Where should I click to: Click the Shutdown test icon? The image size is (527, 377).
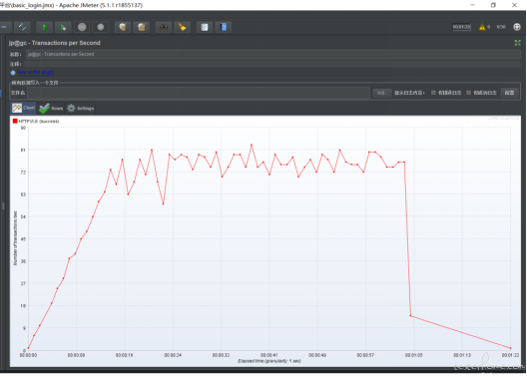click(x=100, y=27)
